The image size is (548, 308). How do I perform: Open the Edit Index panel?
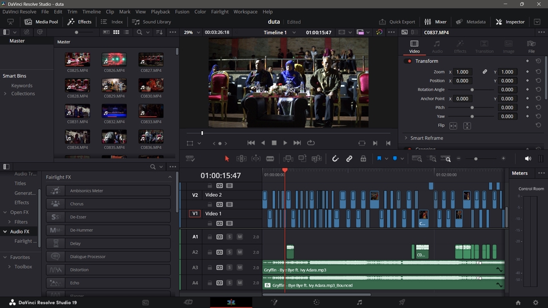point(112,22)
